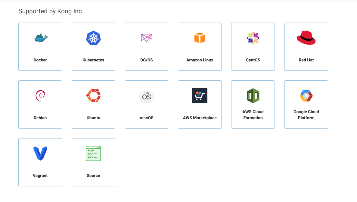Screen dimensions: 357x202
Task: Click the Amazon Linux orange cube icon
Action: click(200, 38)
